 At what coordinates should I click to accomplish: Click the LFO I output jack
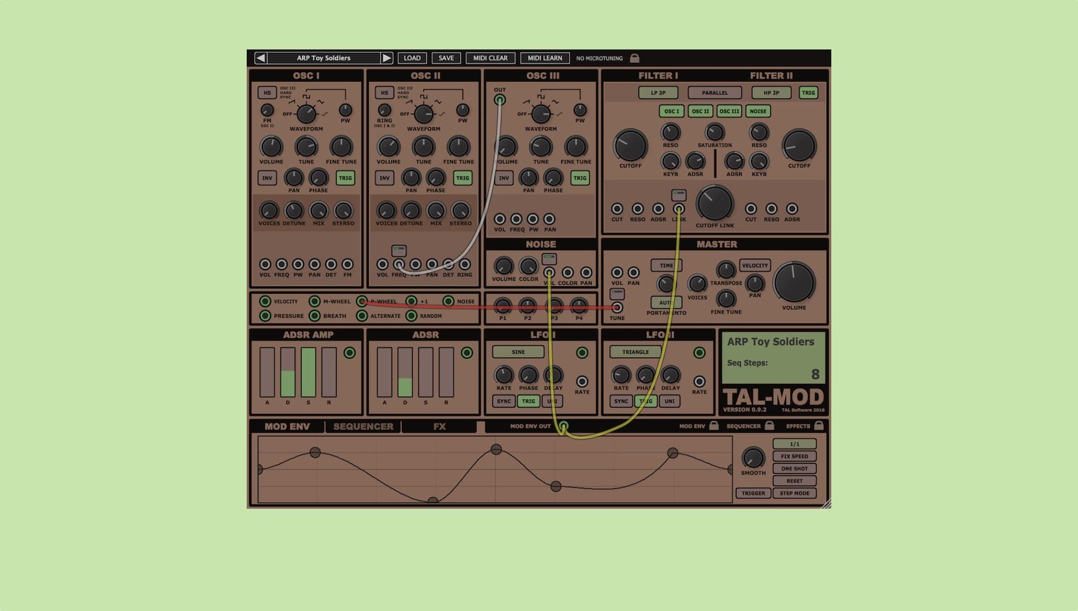(x=582, y=353)
